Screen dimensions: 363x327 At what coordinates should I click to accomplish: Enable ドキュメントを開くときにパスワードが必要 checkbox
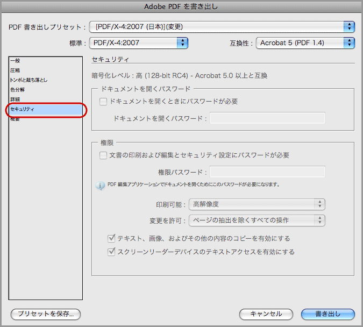103,102
